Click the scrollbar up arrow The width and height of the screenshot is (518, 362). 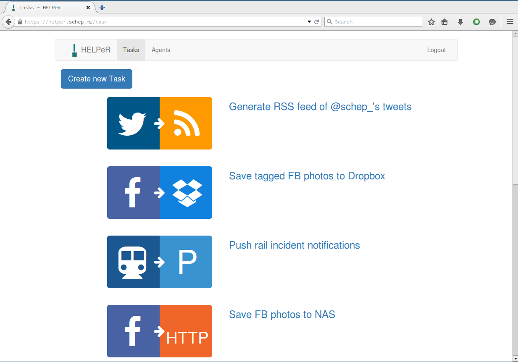pyautogui.click(x=515, y=34)
